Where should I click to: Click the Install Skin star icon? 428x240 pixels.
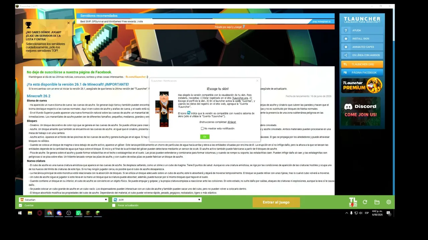pos(346,39)
